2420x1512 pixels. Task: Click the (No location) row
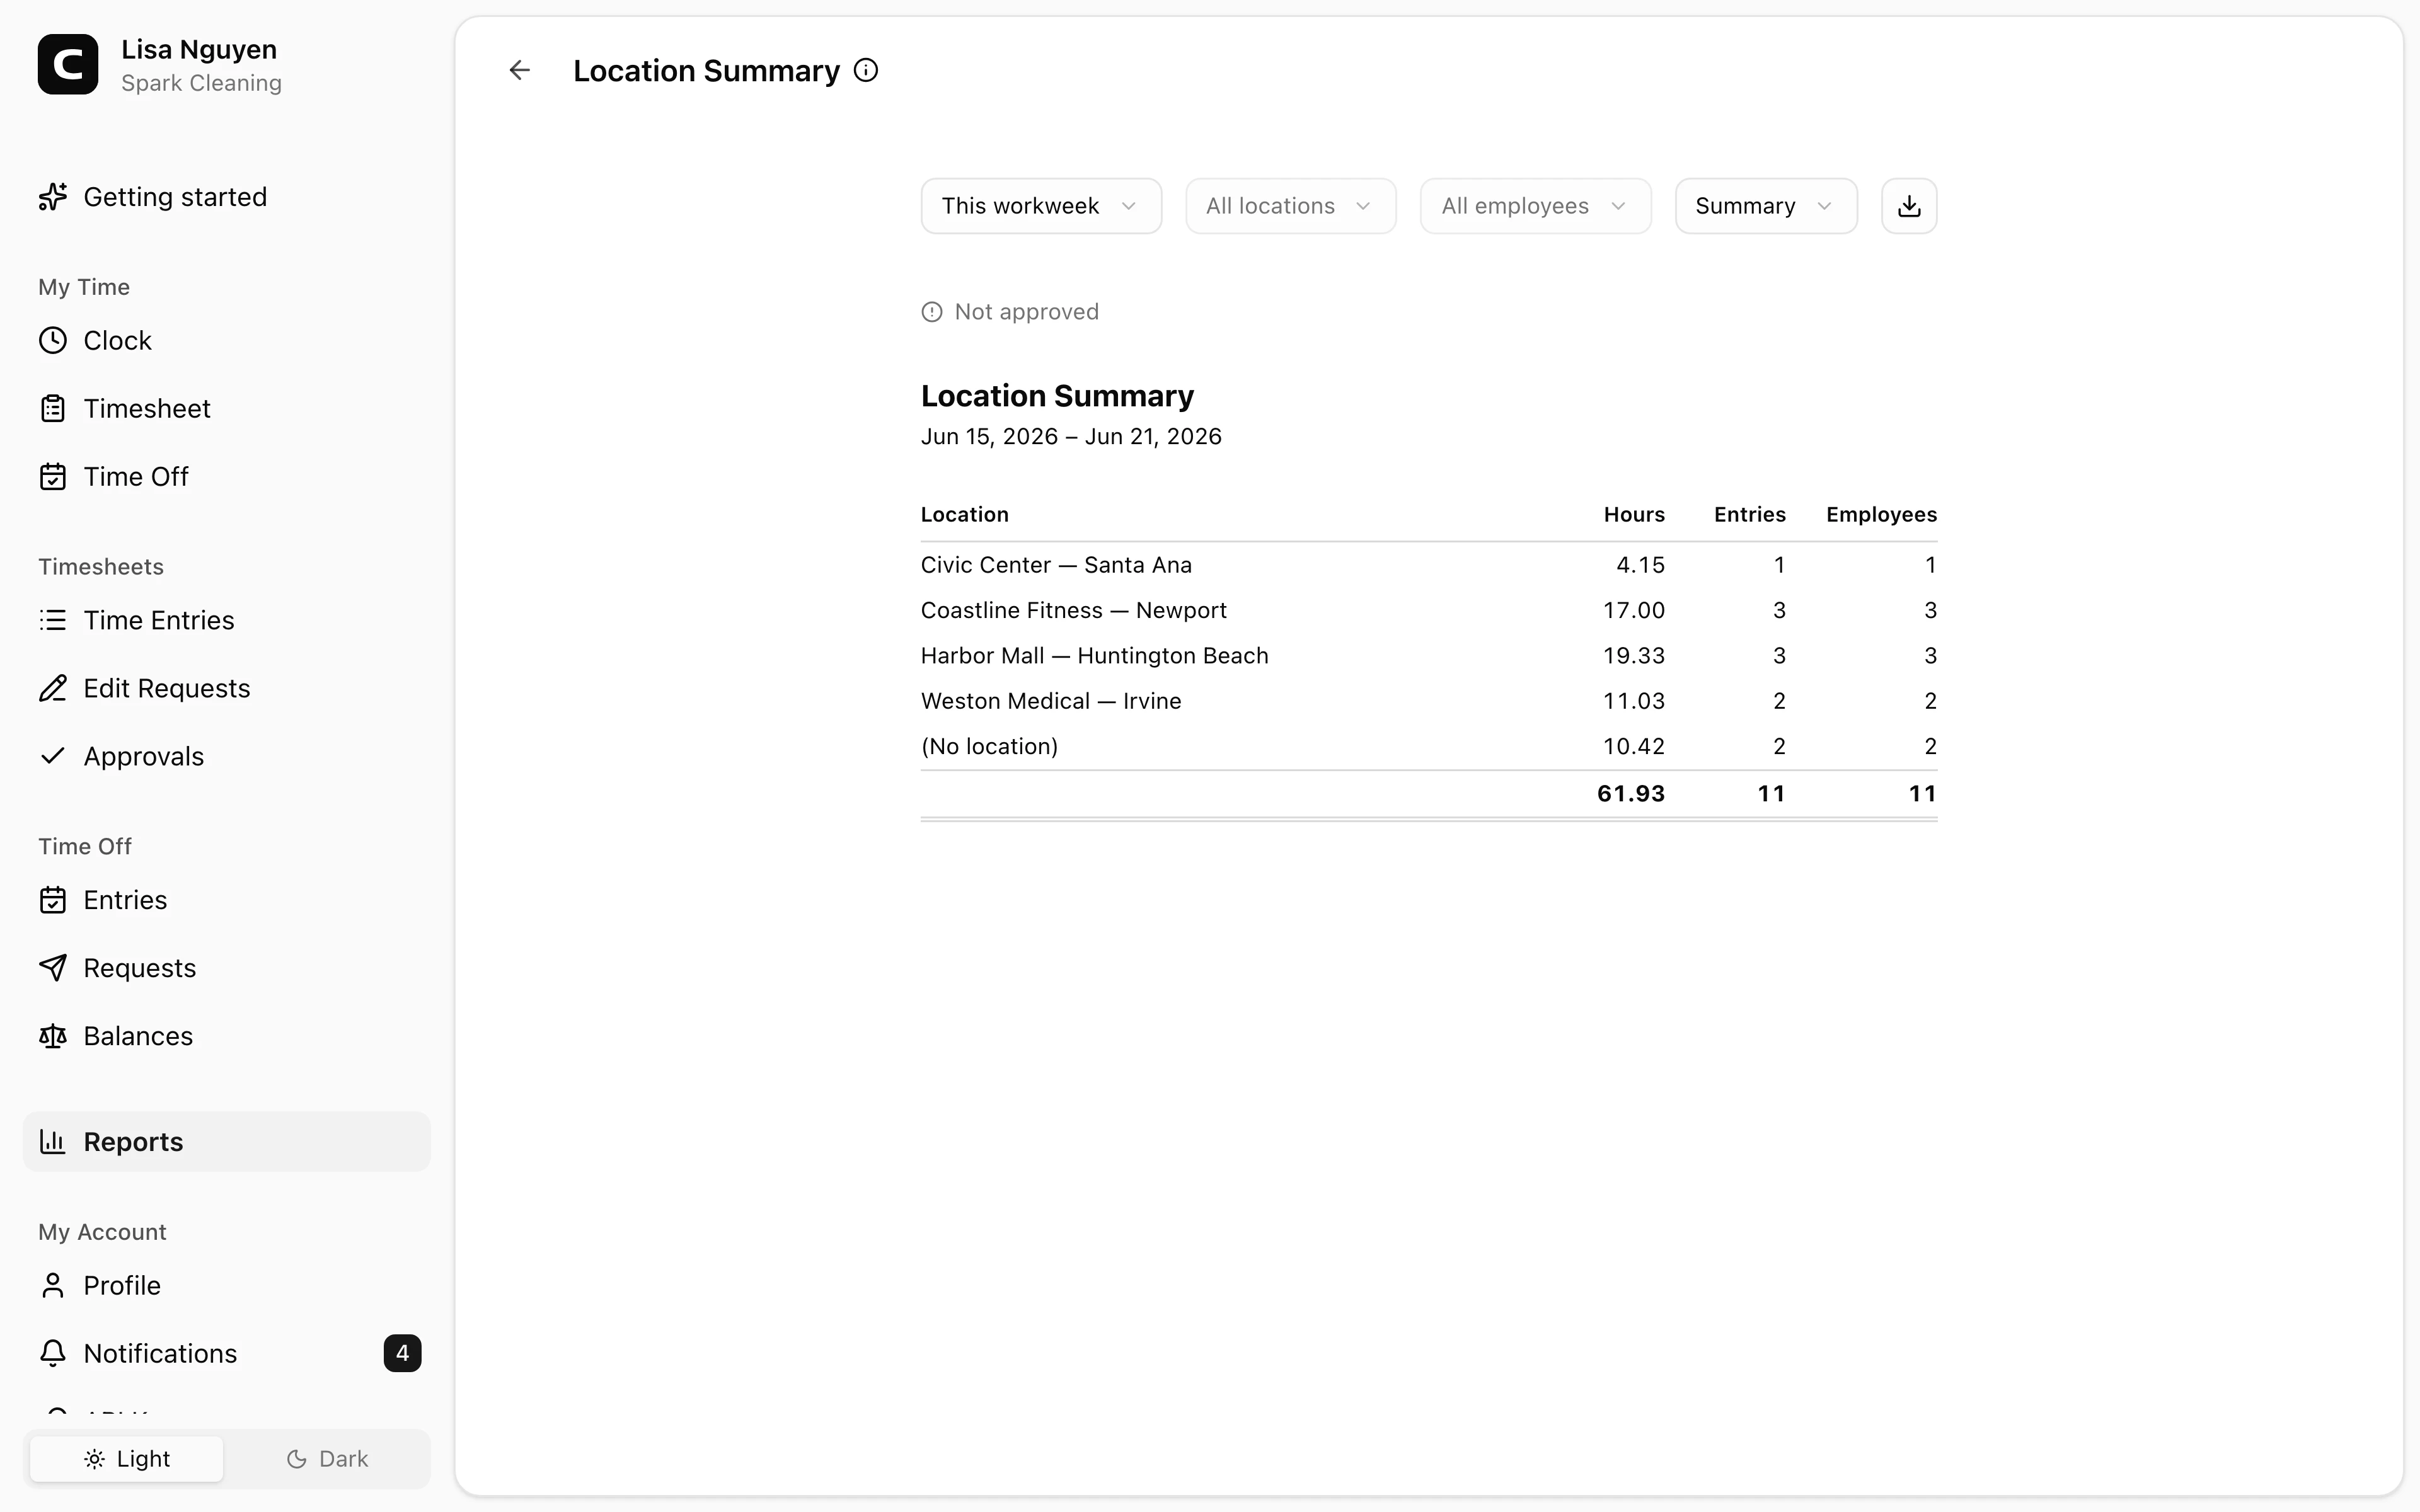pyautogui.click(x=1428, y=746)
